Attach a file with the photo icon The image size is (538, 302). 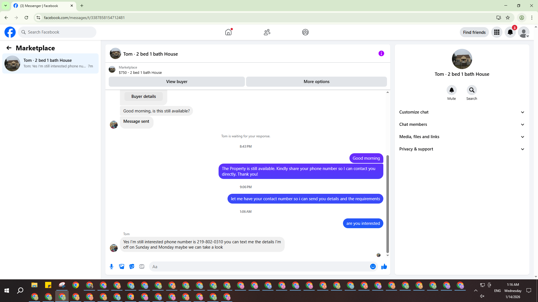tap(122, 266)
